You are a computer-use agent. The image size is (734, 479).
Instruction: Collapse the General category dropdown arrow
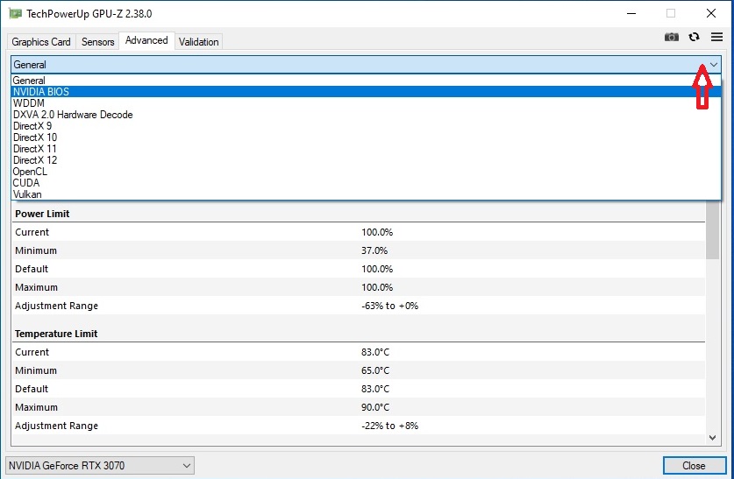tap(712, 65)
